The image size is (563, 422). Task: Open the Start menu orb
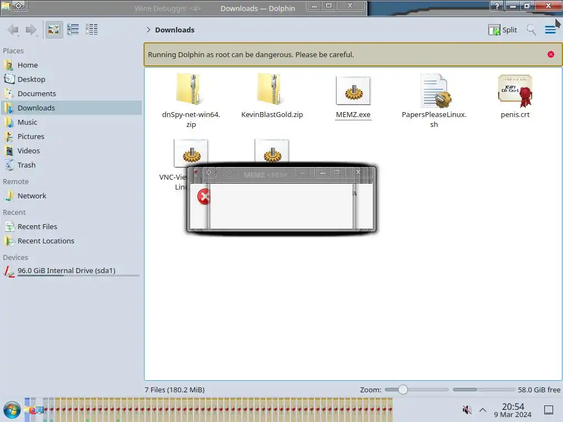[x=12, y=410]
